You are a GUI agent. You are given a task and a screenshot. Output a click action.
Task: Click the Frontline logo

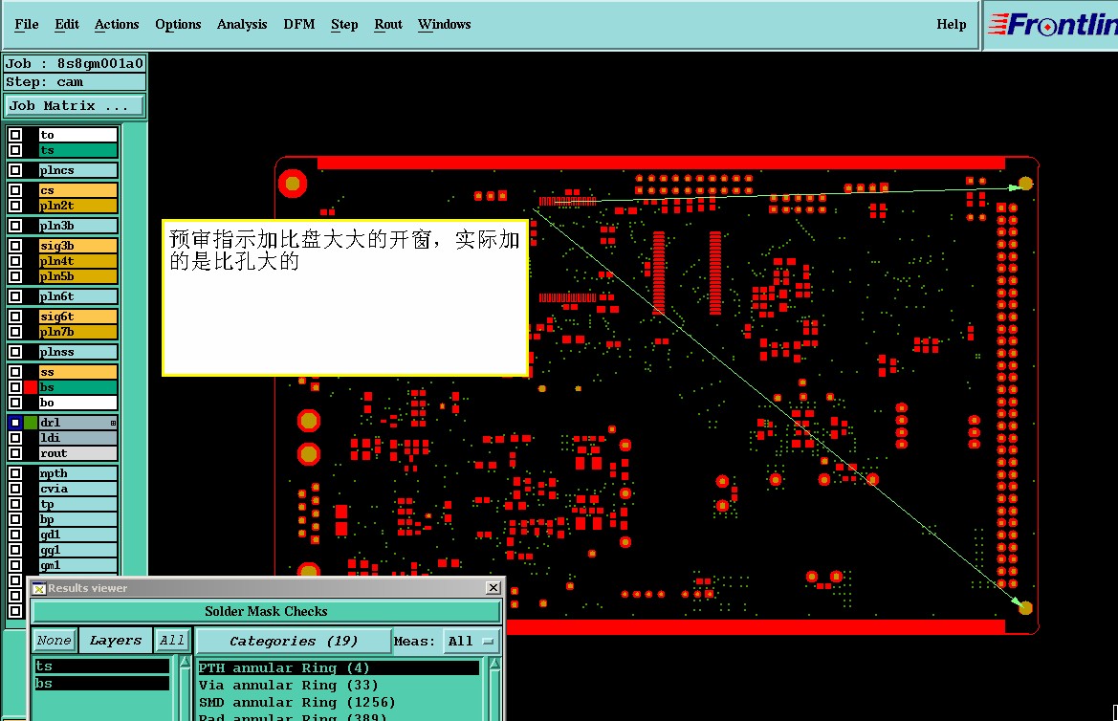point(1052,25)
